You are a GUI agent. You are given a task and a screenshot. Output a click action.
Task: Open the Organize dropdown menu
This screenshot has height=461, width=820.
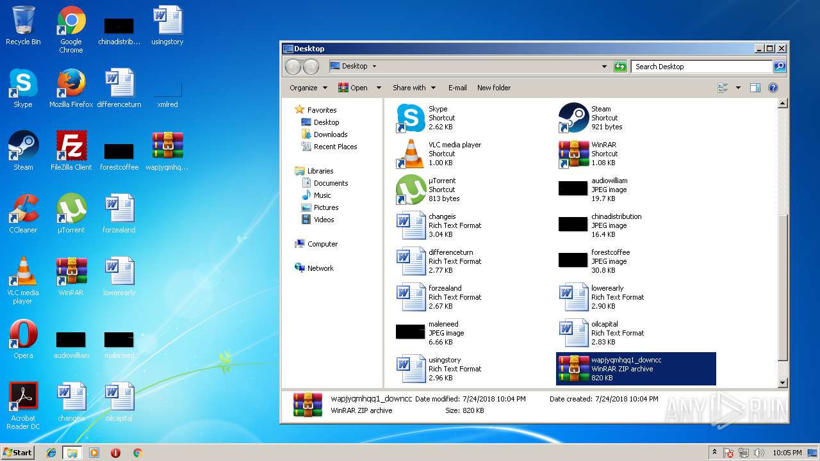[x=308, y=88]
